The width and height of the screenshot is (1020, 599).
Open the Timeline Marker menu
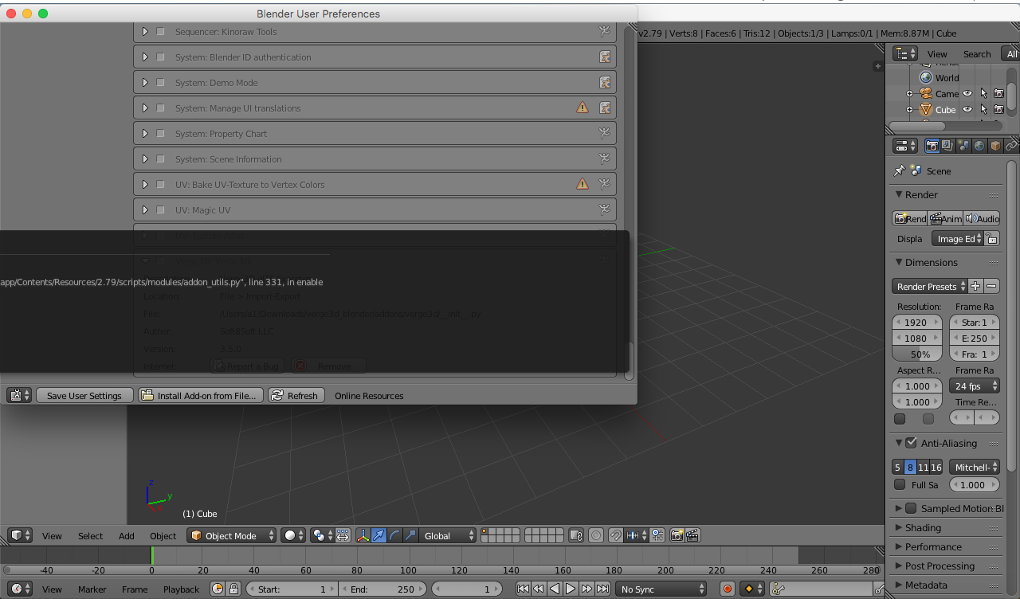(x=92, y=589)
